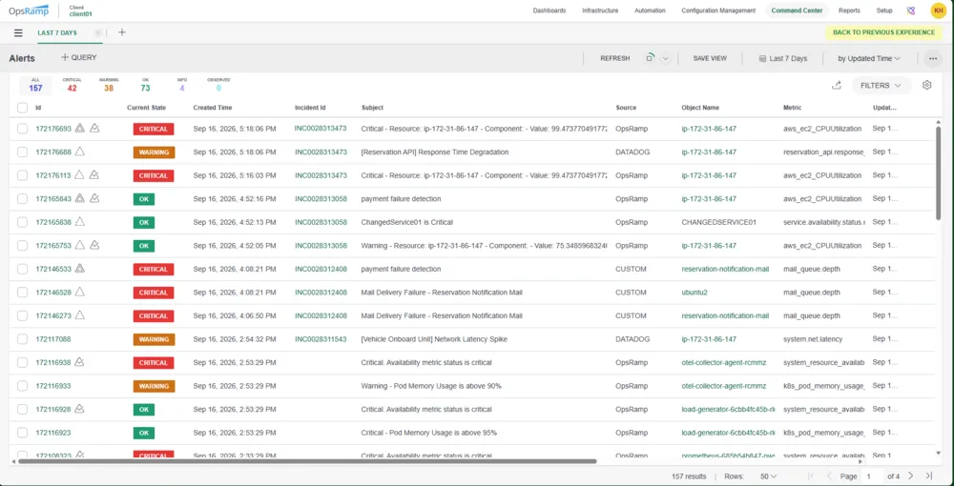Image resolution: width=954 pixels, height=486 pixels.
Task: Open alert ID 172117088
Action: (x=52, y=339)
